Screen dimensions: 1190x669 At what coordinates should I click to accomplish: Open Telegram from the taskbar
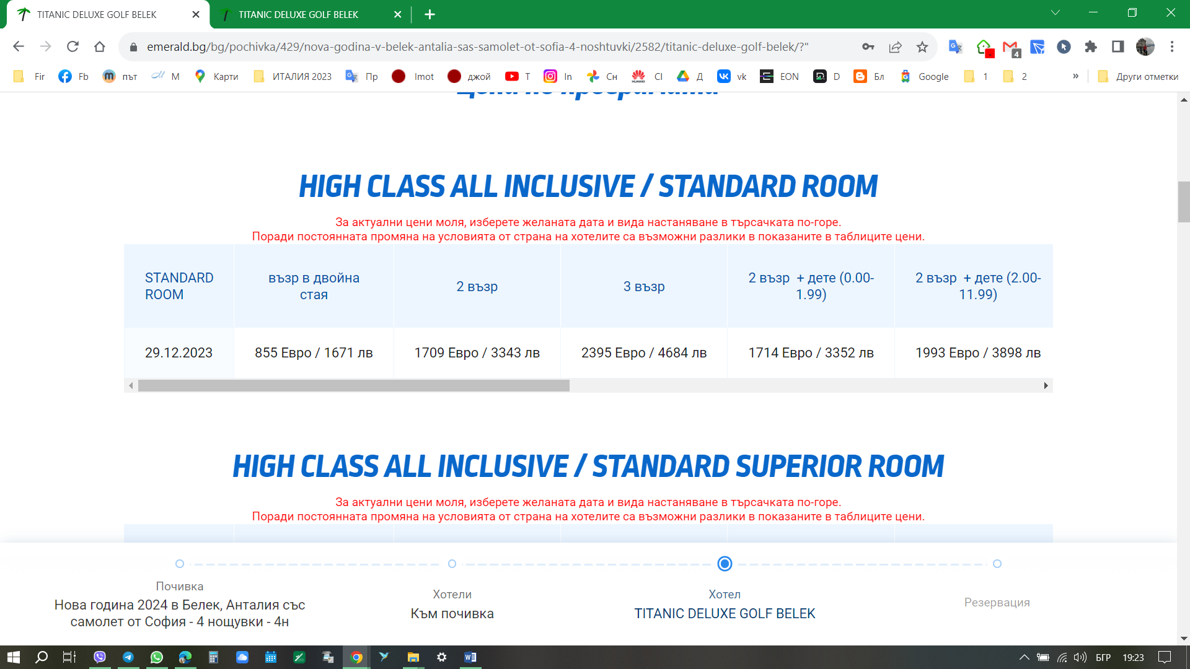click(x=128, y=657)
